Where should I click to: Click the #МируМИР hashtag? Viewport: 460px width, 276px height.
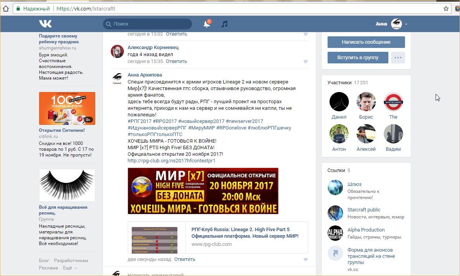pos(202,128)
